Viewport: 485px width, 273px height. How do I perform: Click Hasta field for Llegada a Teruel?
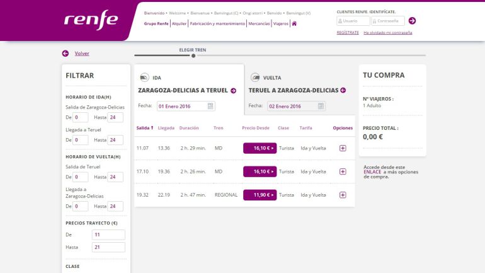click(x=115, y=140)
